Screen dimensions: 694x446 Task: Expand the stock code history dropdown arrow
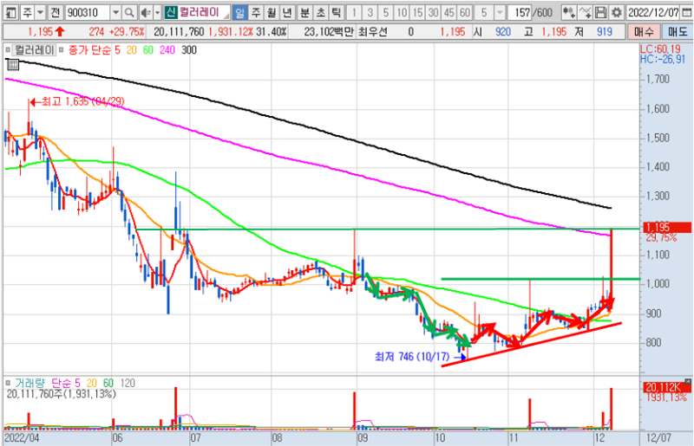115,13
